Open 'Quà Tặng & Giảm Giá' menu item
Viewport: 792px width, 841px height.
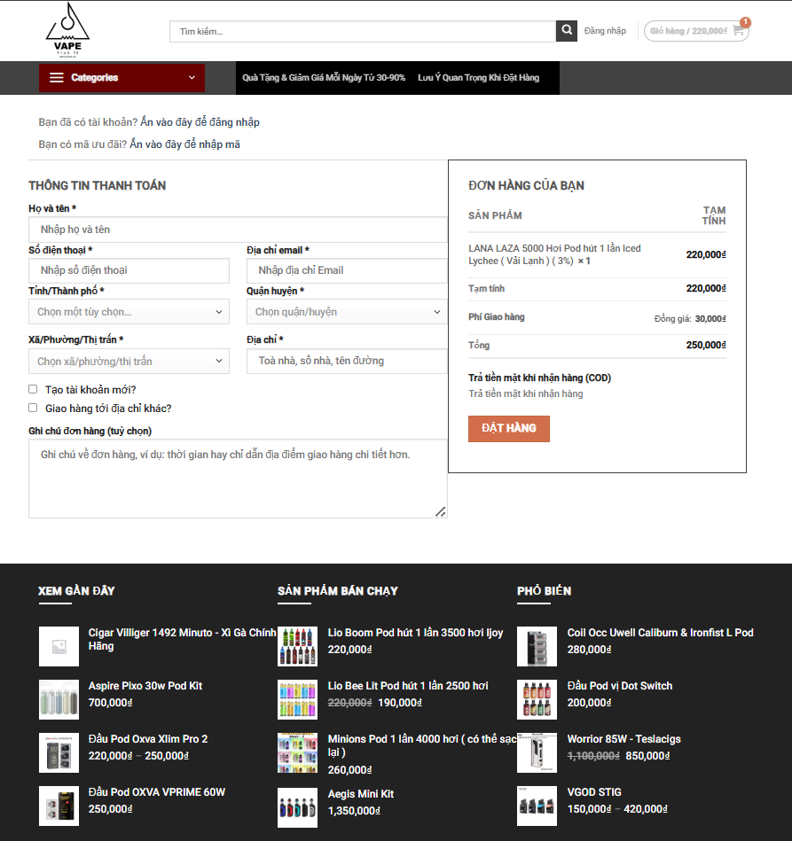tap(324, 78)
